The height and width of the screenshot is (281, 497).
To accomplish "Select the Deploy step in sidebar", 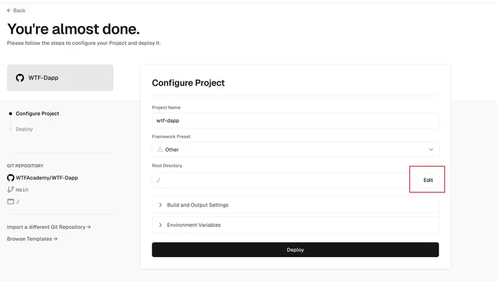I will (25, 129).
